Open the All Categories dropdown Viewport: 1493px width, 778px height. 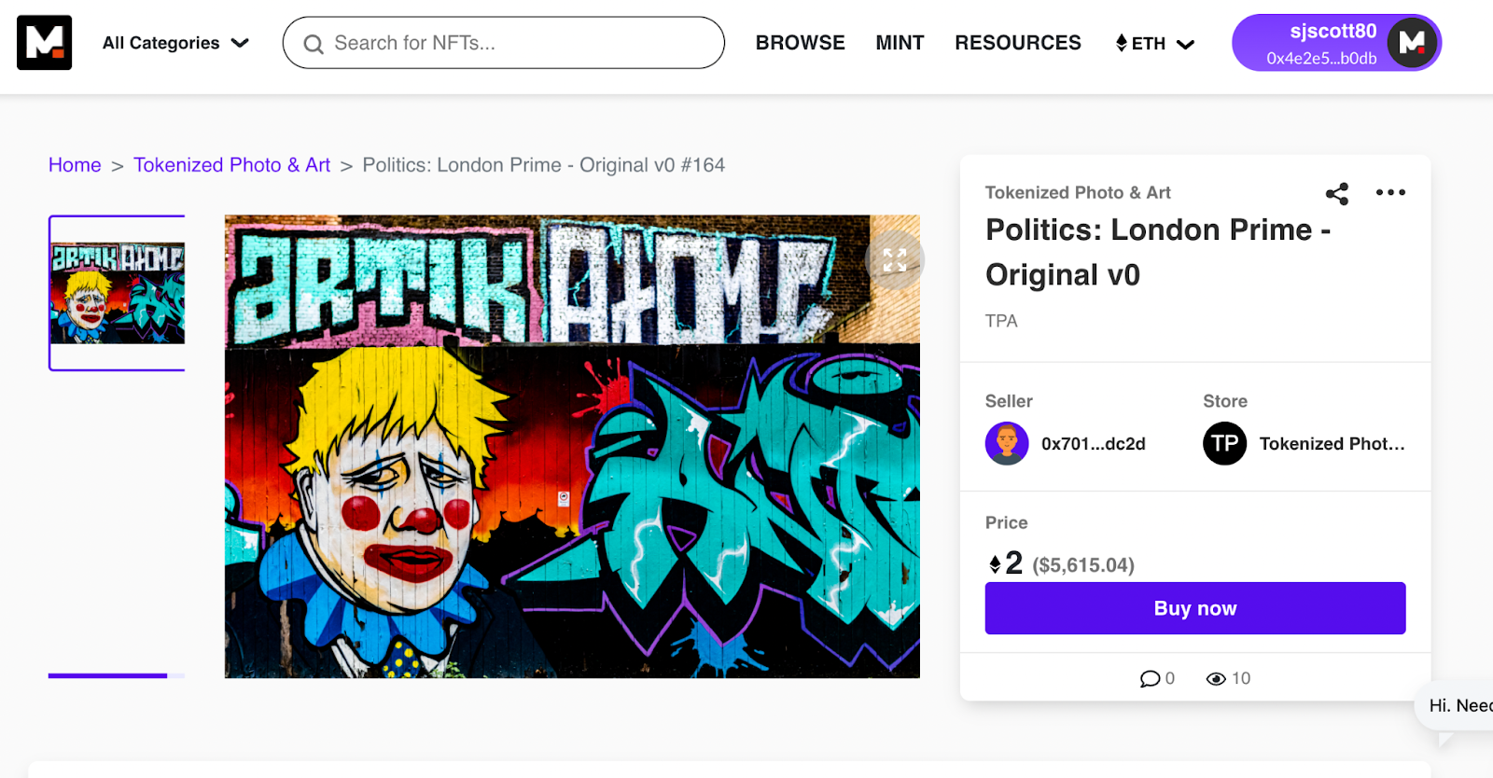point(175,43)
